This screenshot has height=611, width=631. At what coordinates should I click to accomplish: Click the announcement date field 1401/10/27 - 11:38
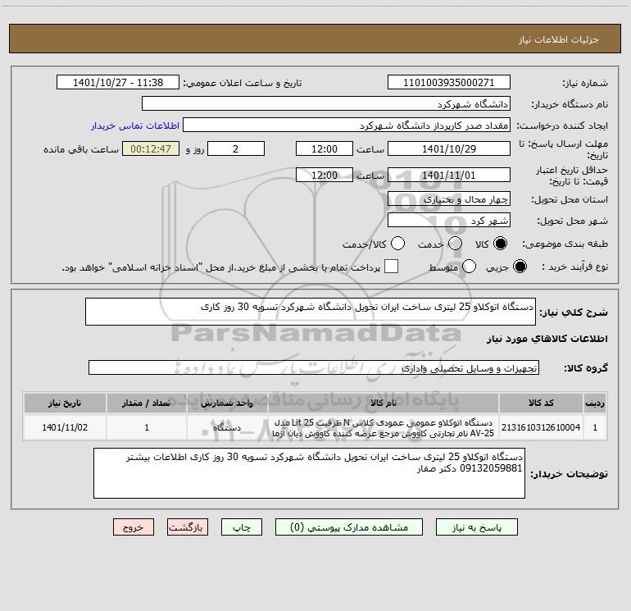(118, 83)
